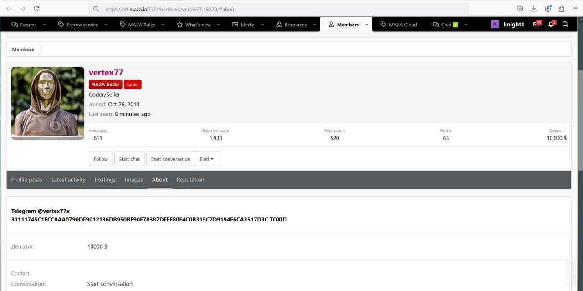
Task: Click the Members breadcrumb link
Action: pos(23,49)
